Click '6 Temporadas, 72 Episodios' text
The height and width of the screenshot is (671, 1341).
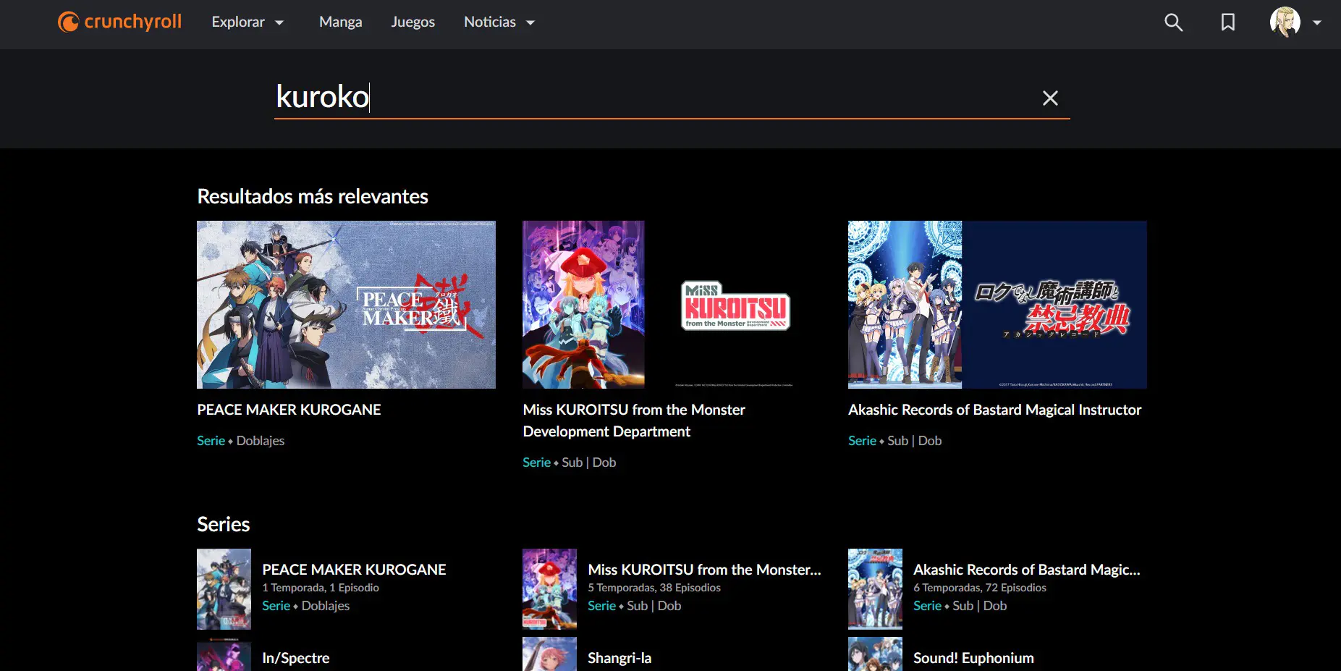coord(980,588)
